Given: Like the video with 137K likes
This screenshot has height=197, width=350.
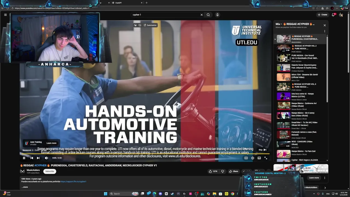Looking at the screenshot, I should 213,171.
